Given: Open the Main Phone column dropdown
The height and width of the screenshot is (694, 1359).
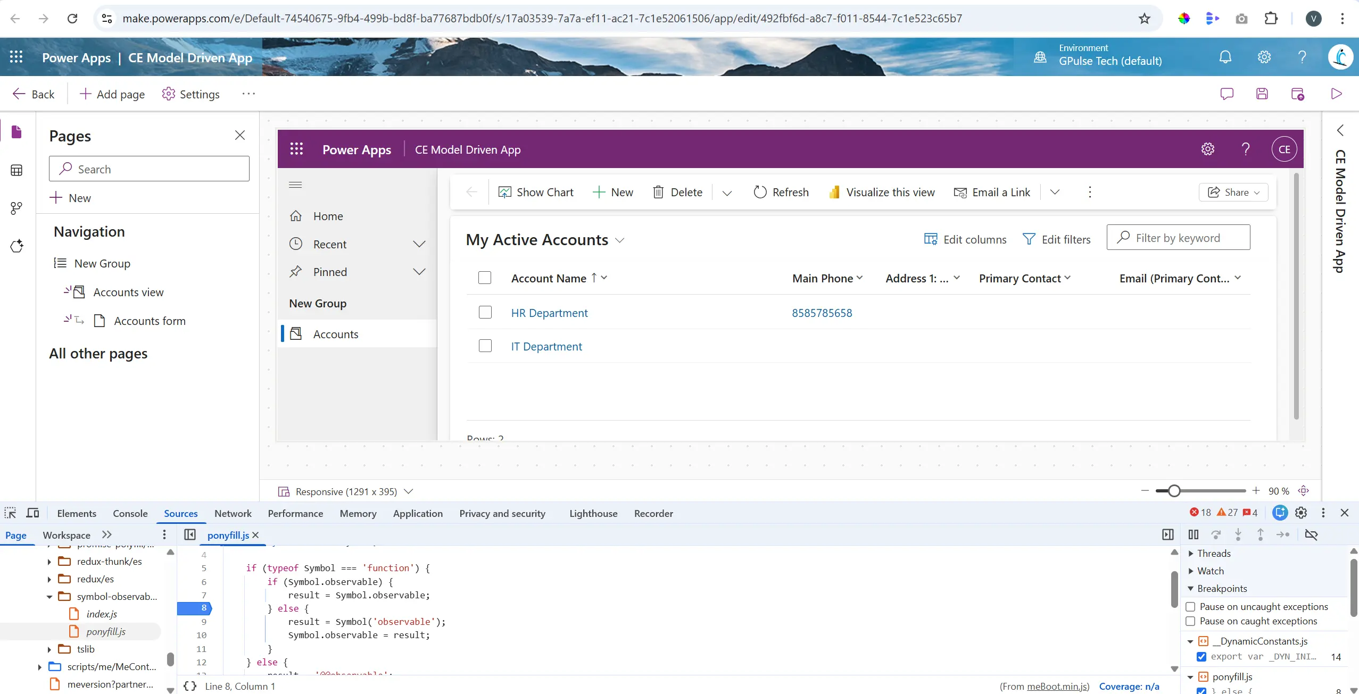Looking at the screenshot, I should pos(860,278).
